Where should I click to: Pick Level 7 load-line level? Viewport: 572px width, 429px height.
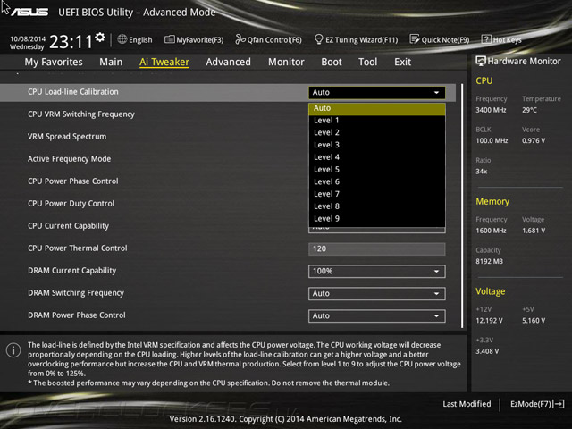click(377, 194)
